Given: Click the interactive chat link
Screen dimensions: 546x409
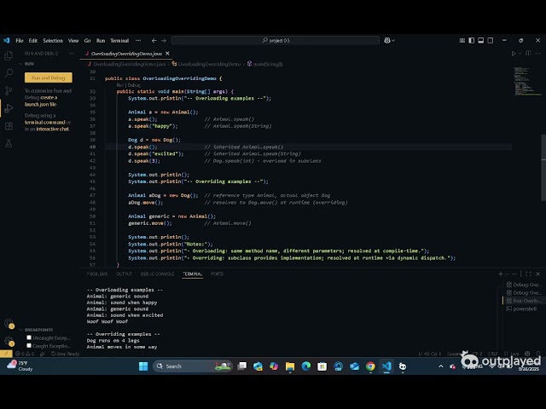Looking at the screenshot, I should [x=53, y=129].
